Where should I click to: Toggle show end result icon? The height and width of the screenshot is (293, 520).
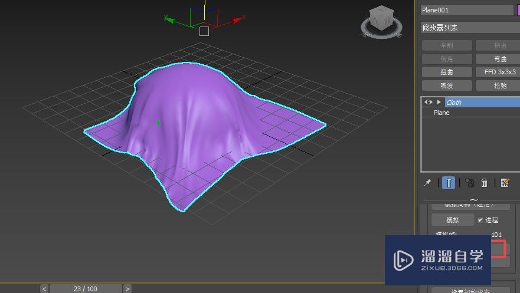449,183
